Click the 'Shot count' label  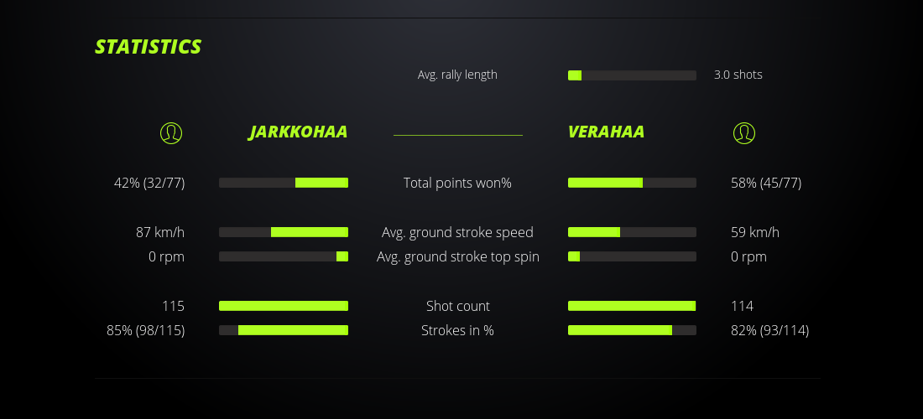pos(457,306)
